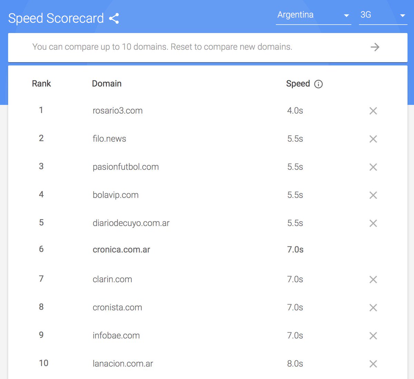Image resolution: width=414 pixels, height=379 pixels.
Task: Click the 5.5s speed for pasionfutbol.com
Action: click(295, 167)
